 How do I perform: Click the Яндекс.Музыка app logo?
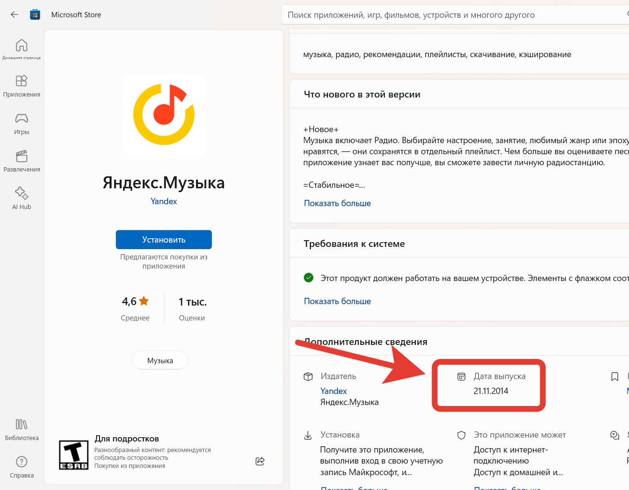(164, 114)
